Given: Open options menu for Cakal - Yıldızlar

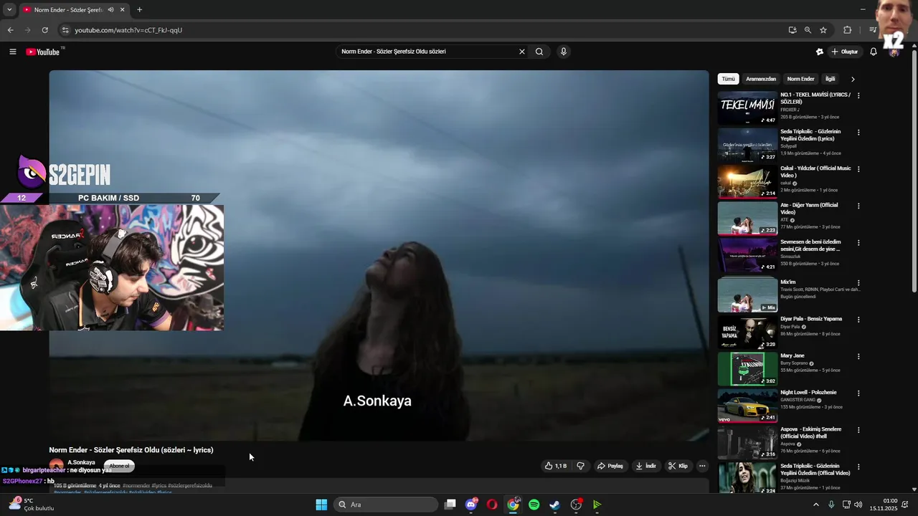Looking at the screenshot, I should (858, 169).
